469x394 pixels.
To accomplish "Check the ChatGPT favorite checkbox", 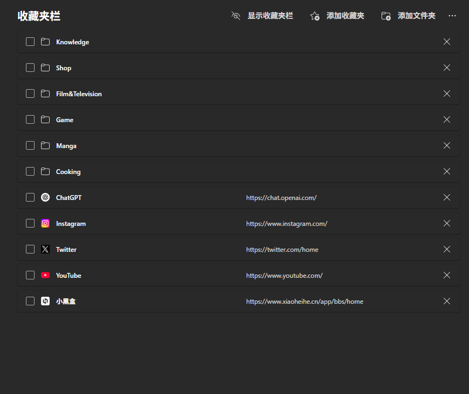I will (x=30, y=197).
